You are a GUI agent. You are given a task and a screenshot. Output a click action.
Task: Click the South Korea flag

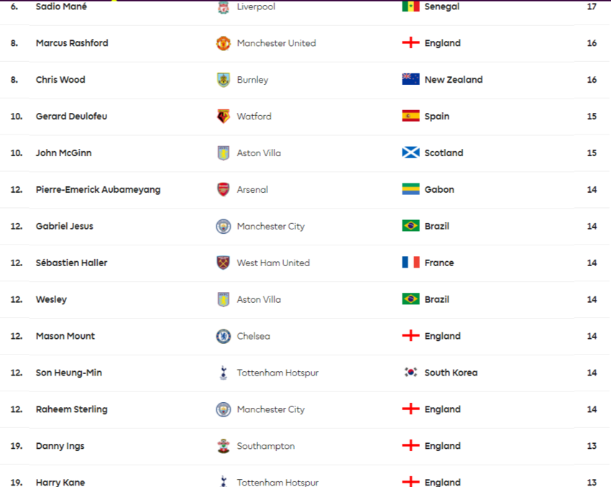(x=410, y=373)
